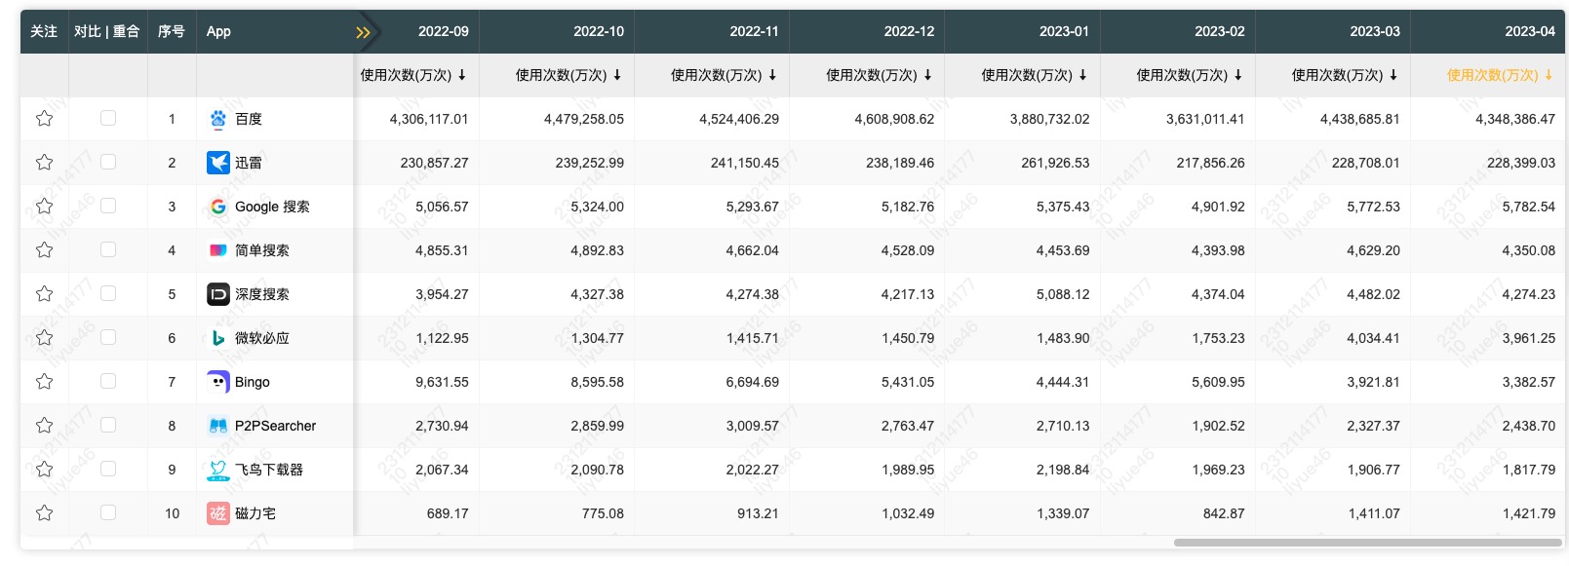Select the 2023-02 column header

point(1219,31)
